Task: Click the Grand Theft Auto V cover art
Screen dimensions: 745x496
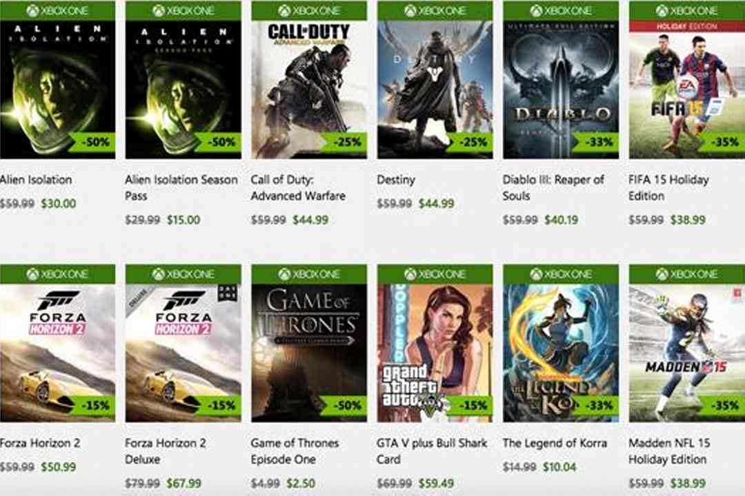Action: coord(435,353)
